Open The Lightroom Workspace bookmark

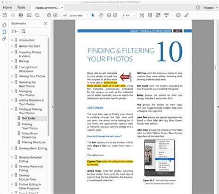click(28, 69)
